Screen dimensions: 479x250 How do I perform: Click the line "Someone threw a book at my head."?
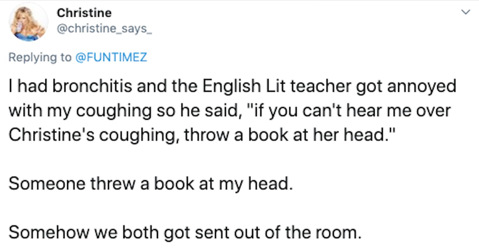[x=151, y=184]
